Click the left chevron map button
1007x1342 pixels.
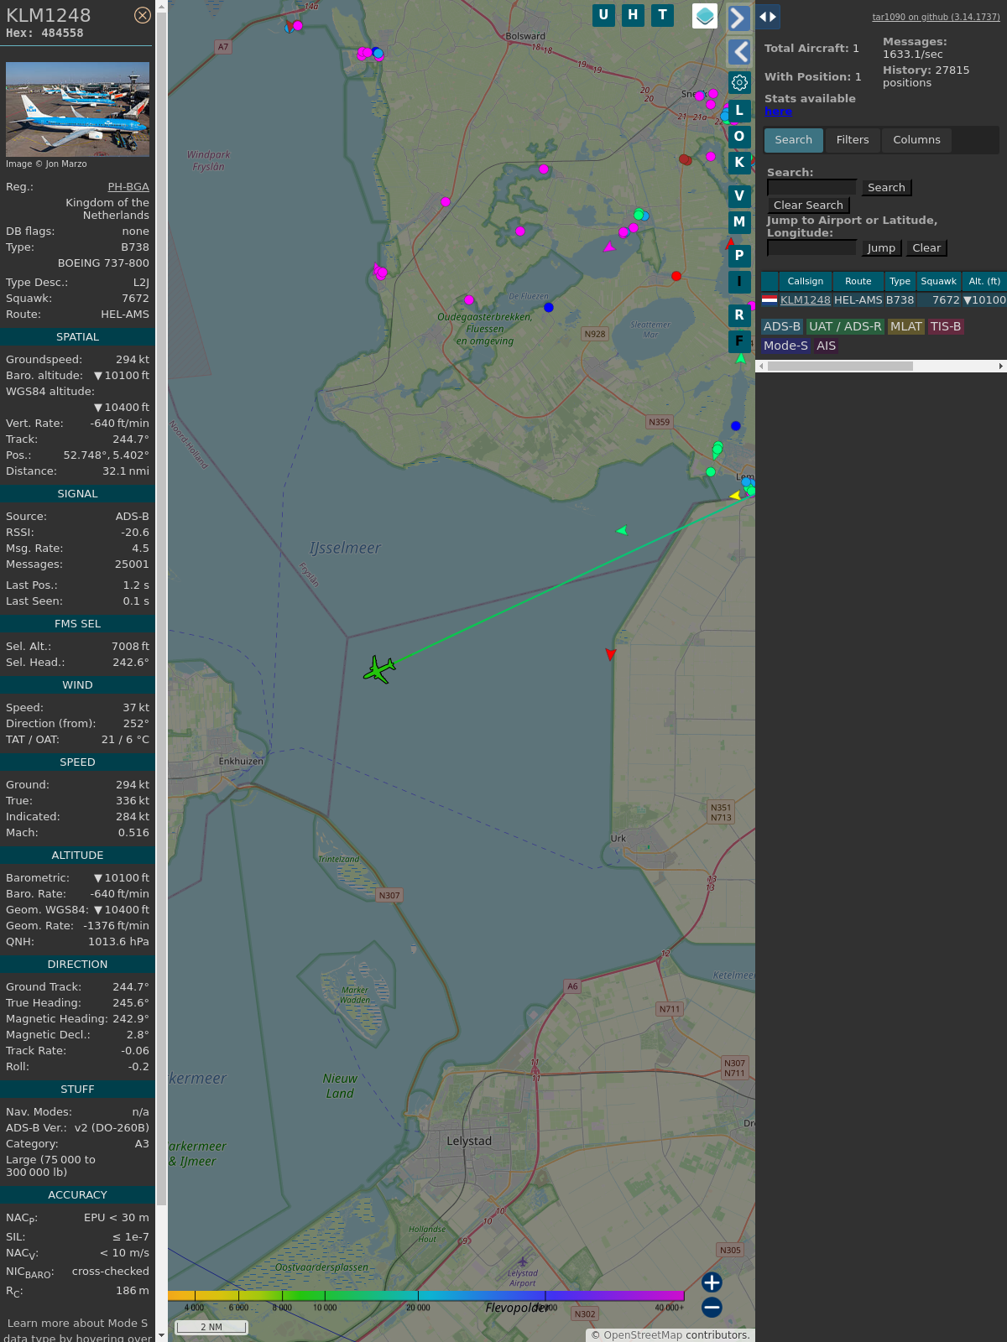click(x=739, y=52)
